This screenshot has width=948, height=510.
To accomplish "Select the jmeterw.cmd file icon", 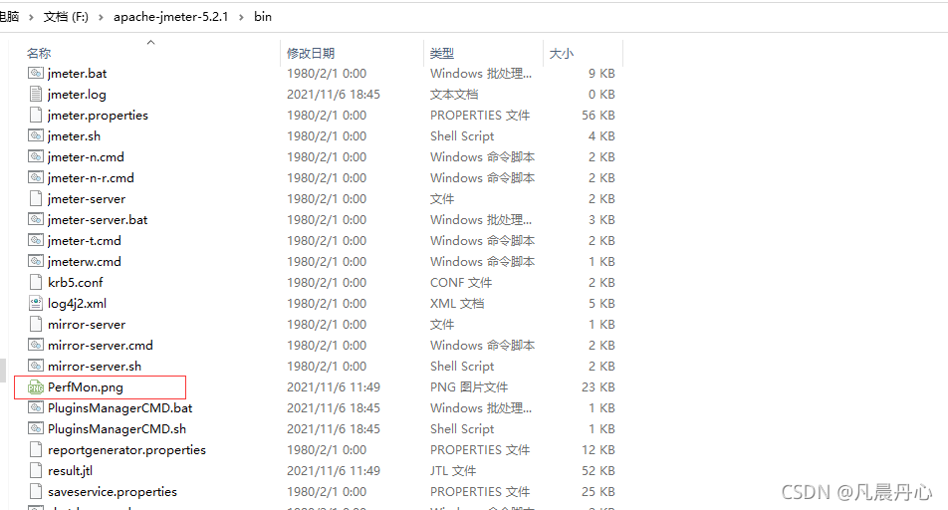I will (x=36, y=261).
